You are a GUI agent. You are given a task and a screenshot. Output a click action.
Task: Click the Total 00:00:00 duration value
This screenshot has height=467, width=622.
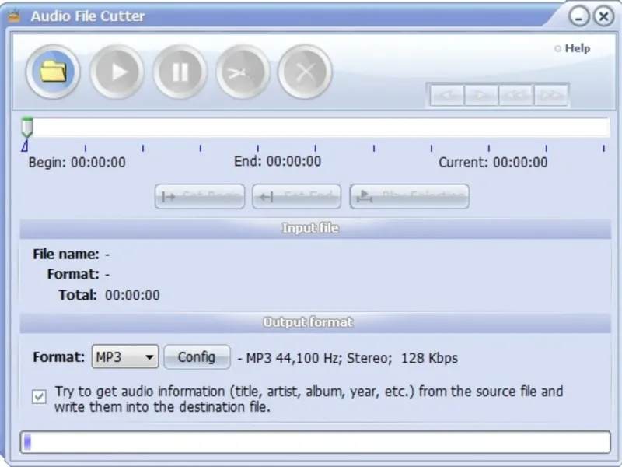(x=132, y=295)
